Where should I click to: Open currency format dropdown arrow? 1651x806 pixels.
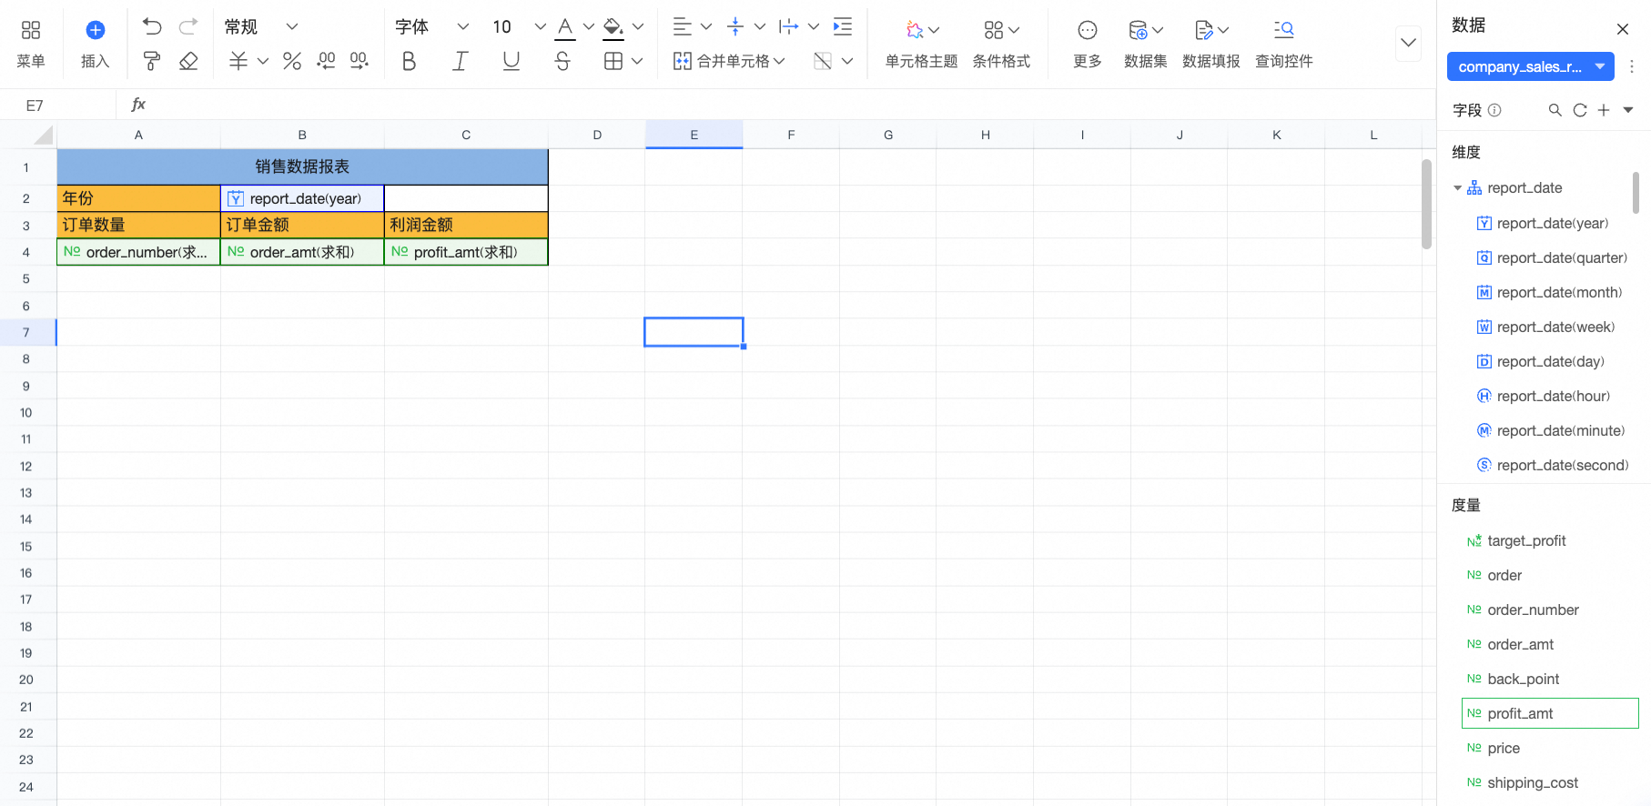click(x=263, y=61)
